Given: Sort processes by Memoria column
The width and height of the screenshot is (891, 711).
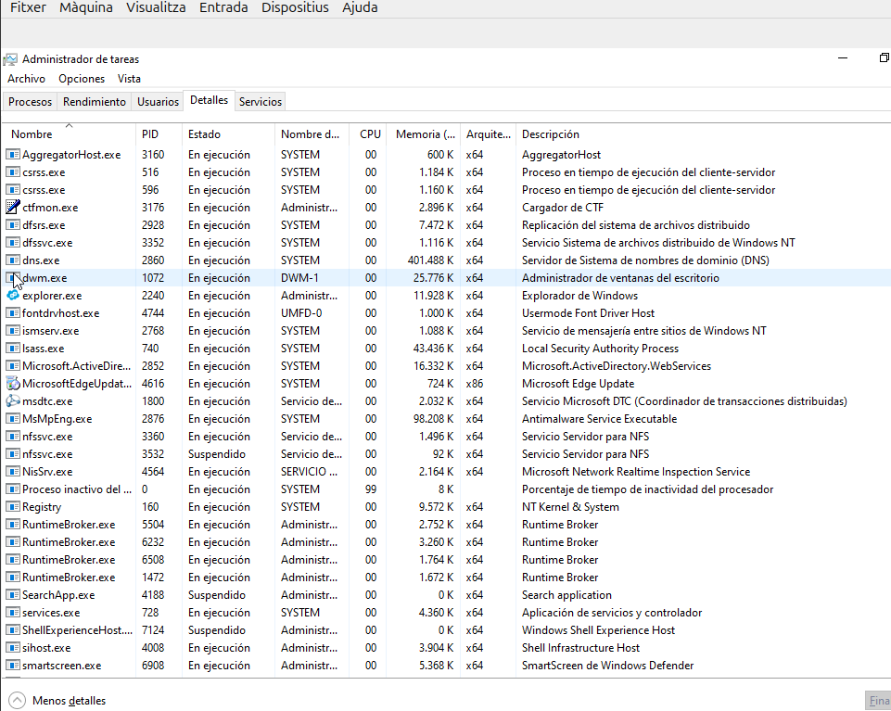Looking at the screenshot, I should tap(425, 134).
